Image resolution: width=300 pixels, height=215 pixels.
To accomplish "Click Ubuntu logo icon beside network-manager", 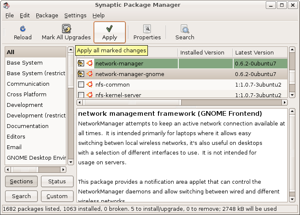I will point(90,63).
